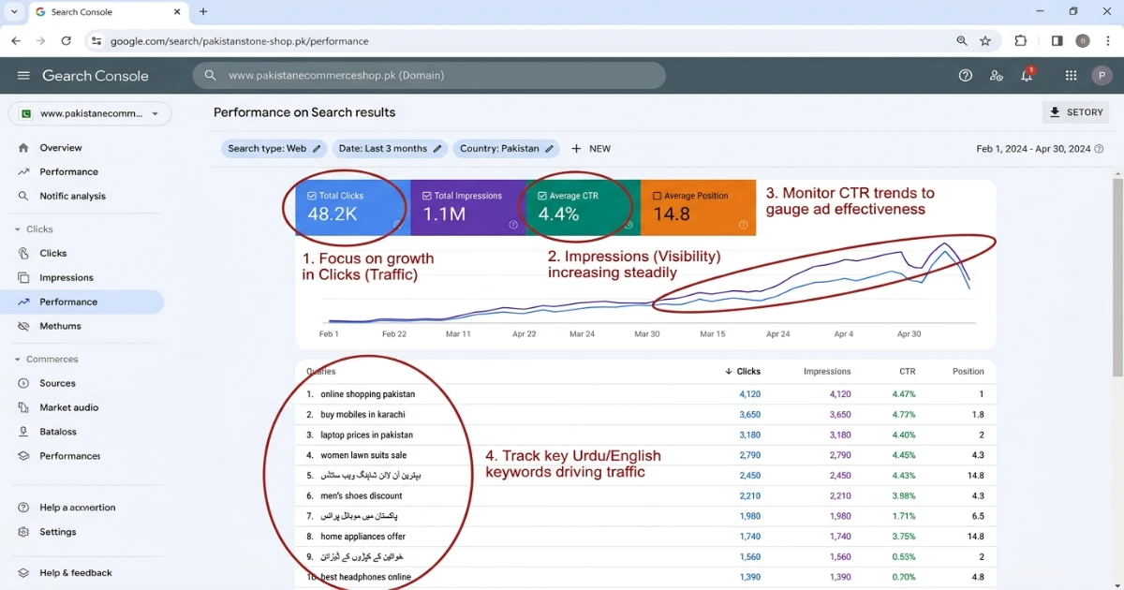Image resolution: width=1124 pixels, height=590 pixels.
Task: Click the Search Console logo
Action: coord(96,76)
